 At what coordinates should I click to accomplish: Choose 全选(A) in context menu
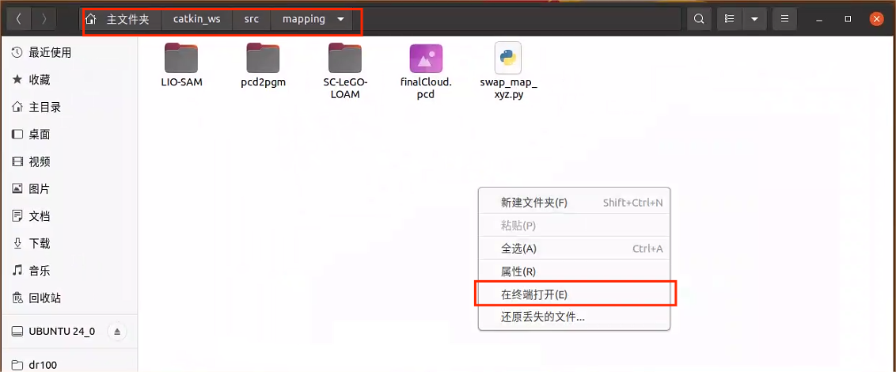(x=574, y=249)
